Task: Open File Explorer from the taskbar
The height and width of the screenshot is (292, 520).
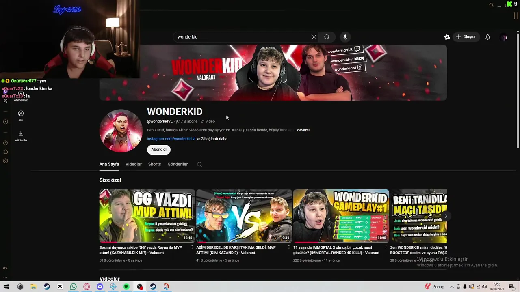Action: (33, 287)
